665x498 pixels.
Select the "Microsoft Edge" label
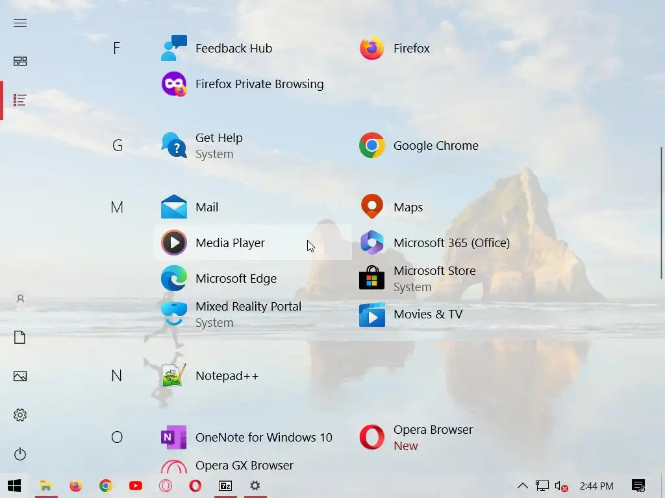[236, 279]
